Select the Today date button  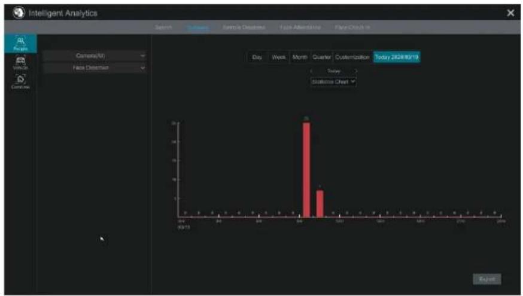coord(397,57)
